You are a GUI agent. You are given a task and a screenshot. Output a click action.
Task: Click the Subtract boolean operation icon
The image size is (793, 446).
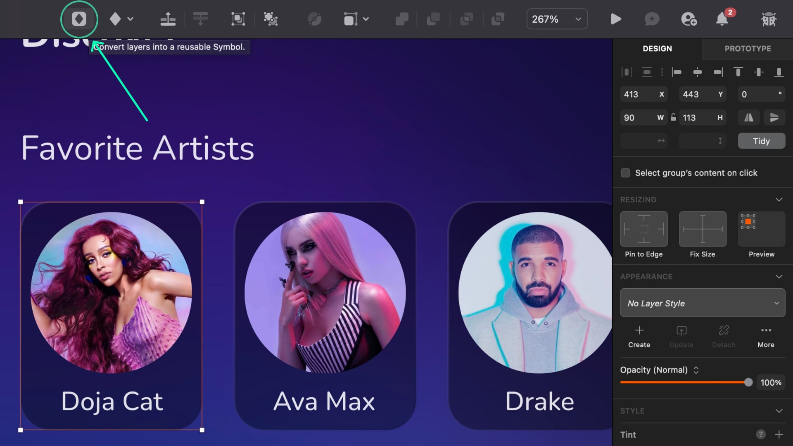tap(434, 19)
